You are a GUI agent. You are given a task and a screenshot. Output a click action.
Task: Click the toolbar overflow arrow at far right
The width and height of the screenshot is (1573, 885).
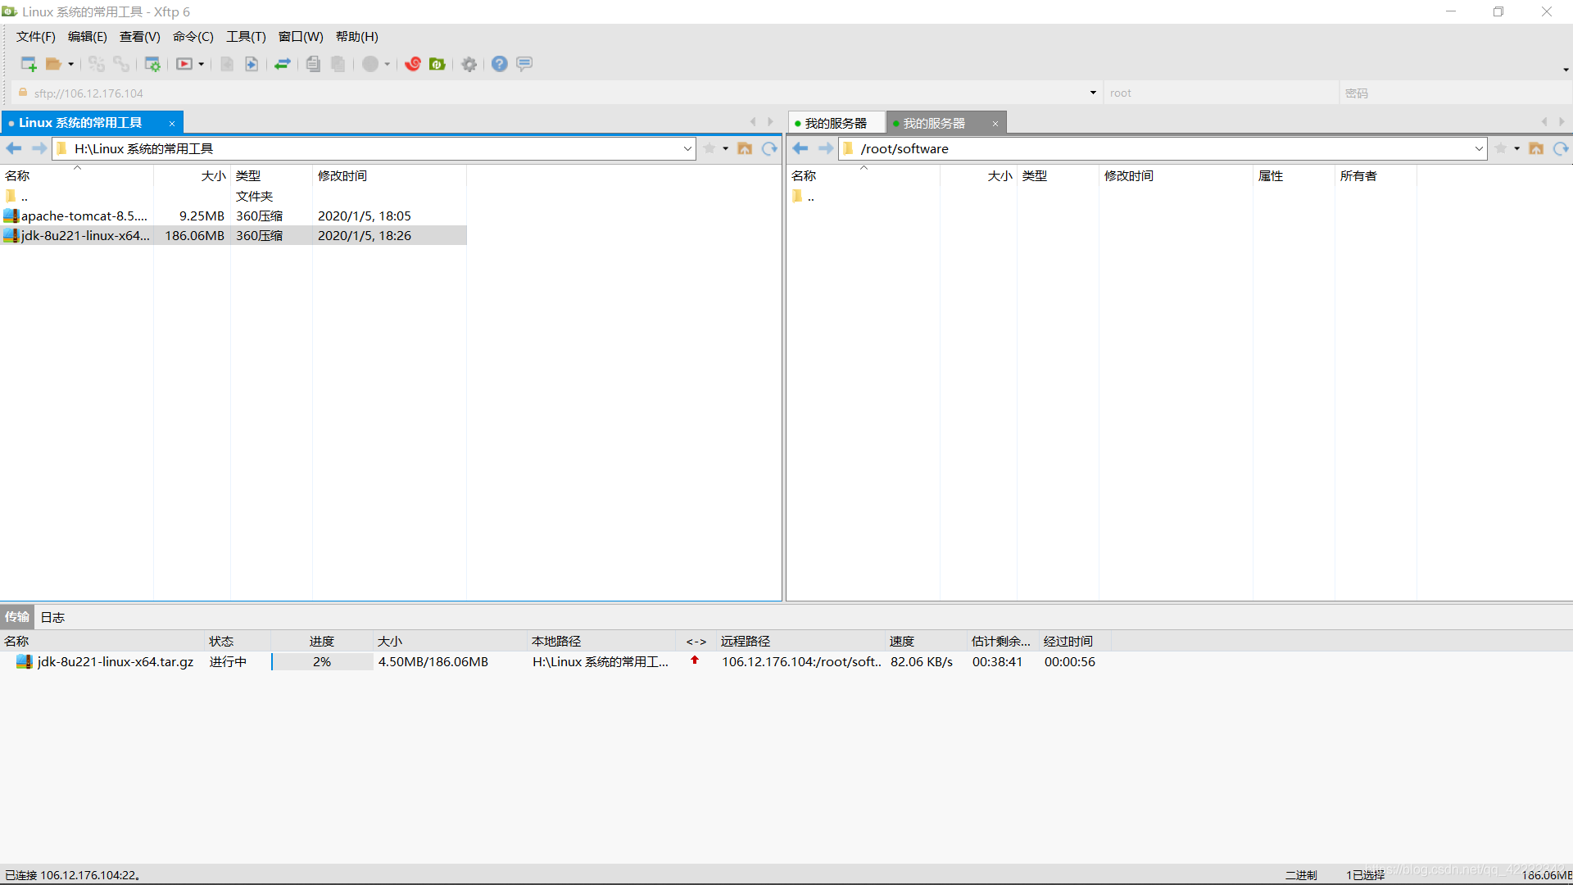point(1566,70)
